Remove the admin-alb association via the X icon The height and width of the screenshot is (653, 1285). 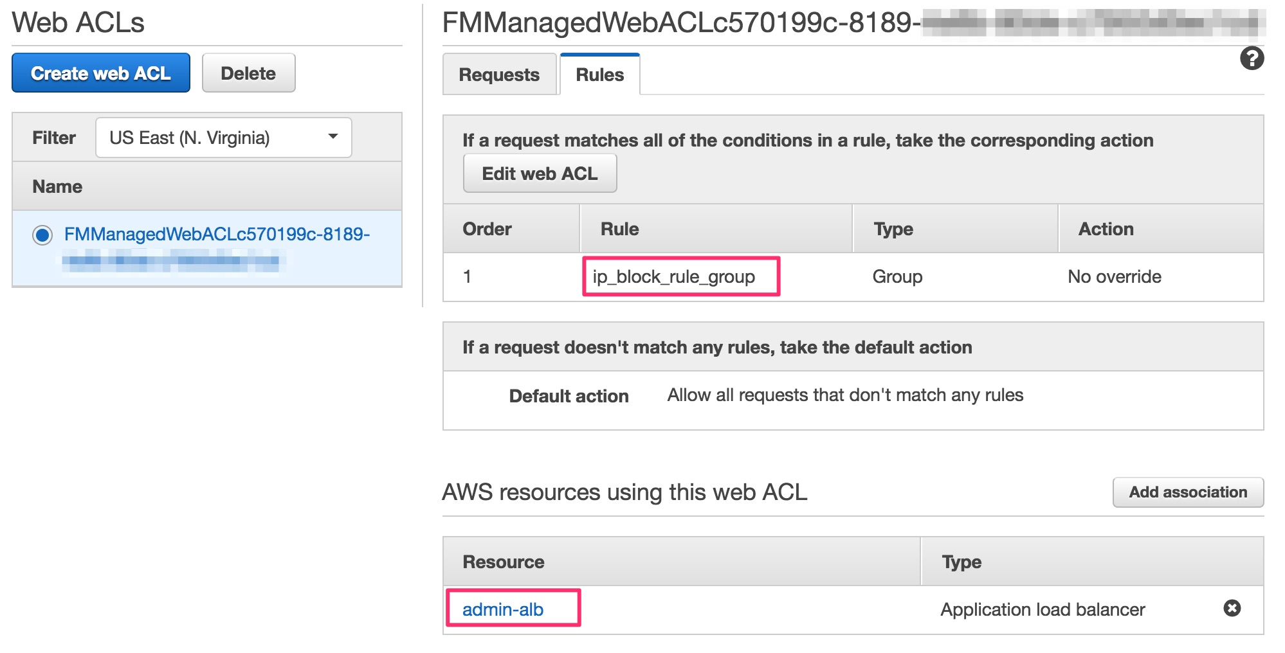[1232, 609]
